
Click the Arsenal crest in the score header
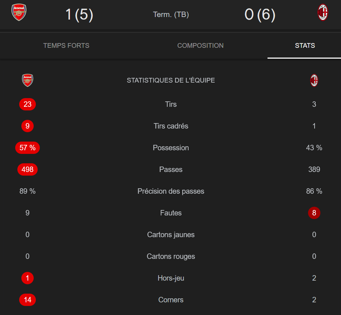click(19, 13)
